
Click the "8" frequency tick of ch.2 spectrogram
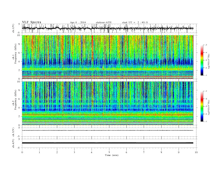pyautogui.click(x=20, y=90)
